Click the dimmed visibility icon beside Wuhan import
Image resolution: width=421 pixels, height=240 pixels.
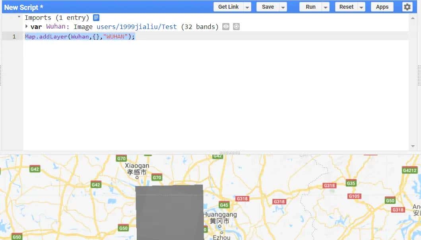[x=236, y=26]
